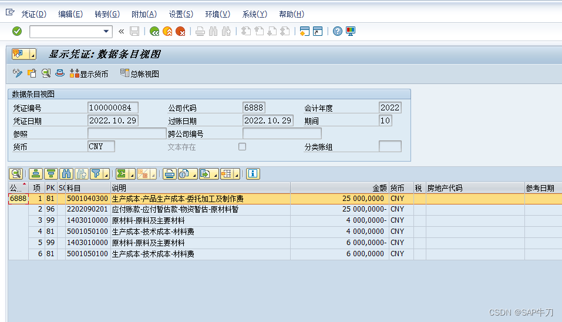Click the Total sigma icon

122,174
